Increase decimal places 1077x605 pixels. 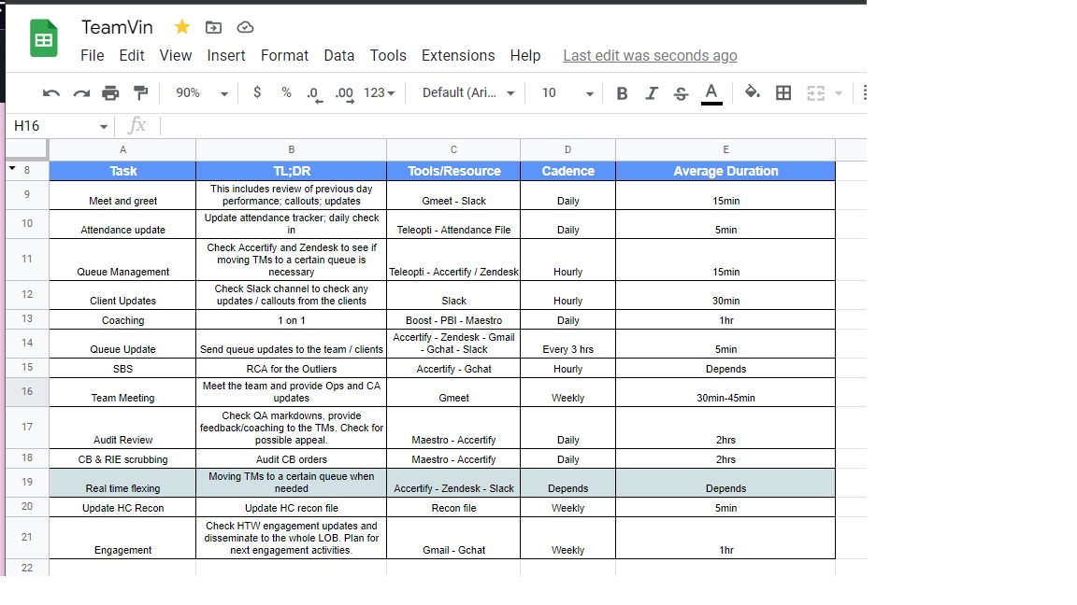click(x=345, y=94)
